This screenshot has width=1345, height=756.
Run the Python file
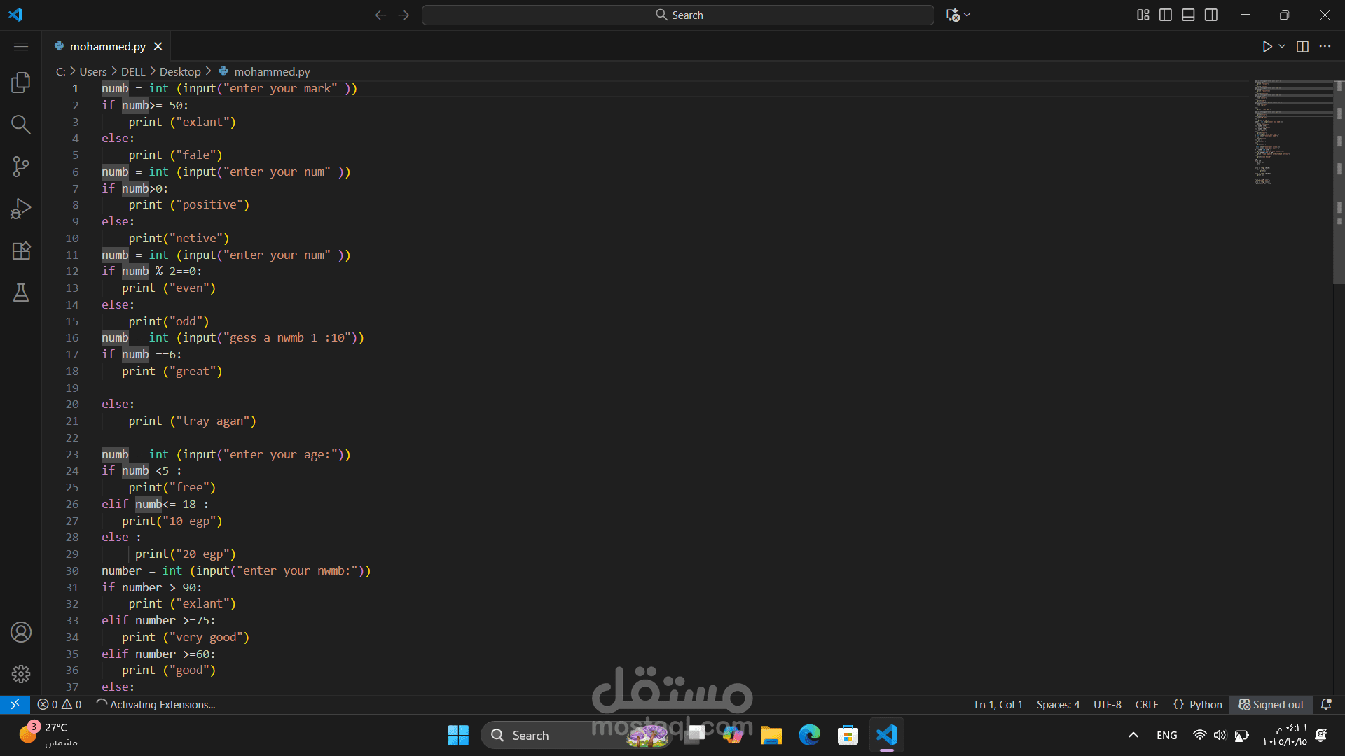(x=1267, y=46)
